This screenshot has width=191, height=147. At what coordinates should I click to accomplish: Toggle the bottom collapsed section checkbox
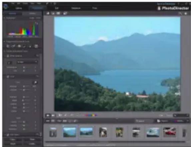pyautogui.click(x=8, y=135)
